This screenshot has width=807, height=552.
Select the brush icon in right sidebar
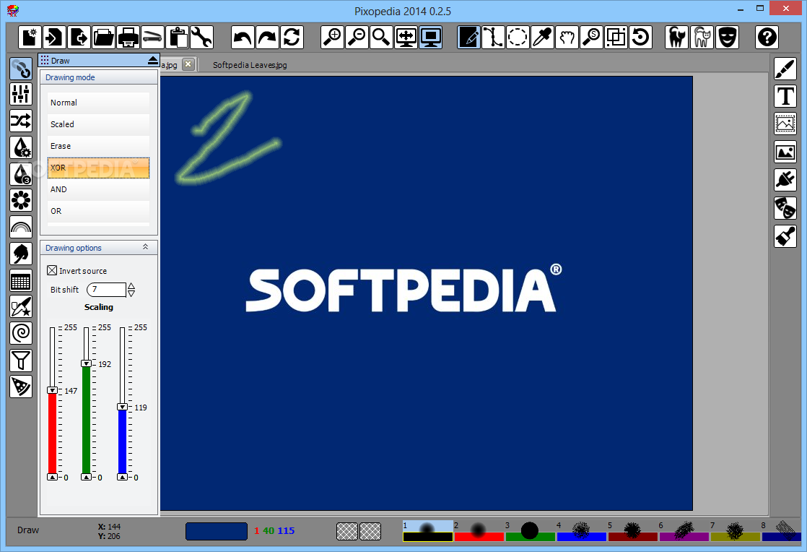785,69
